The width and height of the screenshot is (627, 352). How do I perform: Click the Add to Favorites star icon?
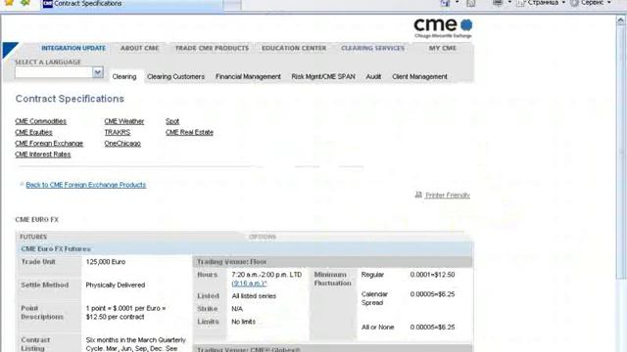tap(25, 2)
